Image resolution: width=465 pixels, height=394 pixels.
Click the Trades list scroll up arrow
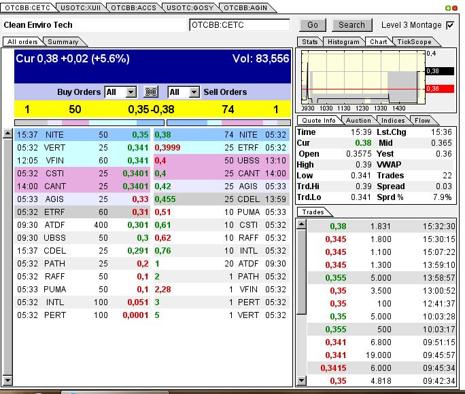click(x=302, y=224)
